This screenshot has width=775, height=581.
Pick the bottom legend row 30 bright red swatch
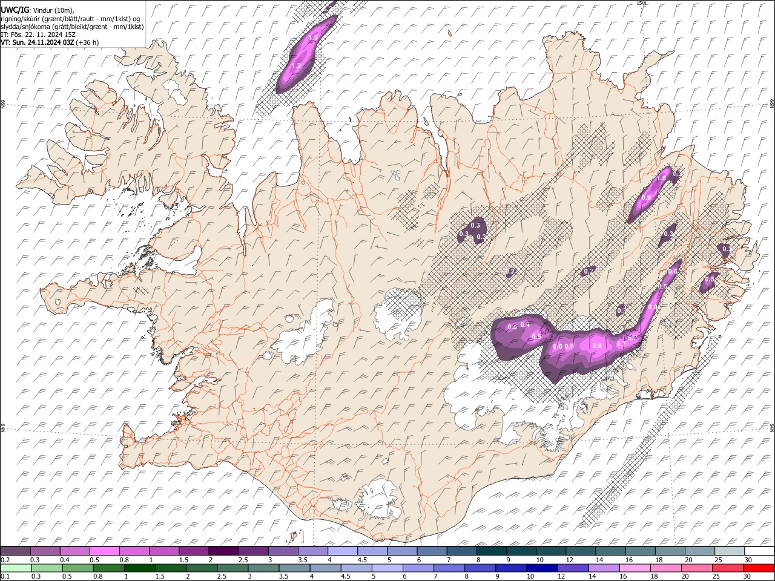pyautogui.click(x=758, y=568)
